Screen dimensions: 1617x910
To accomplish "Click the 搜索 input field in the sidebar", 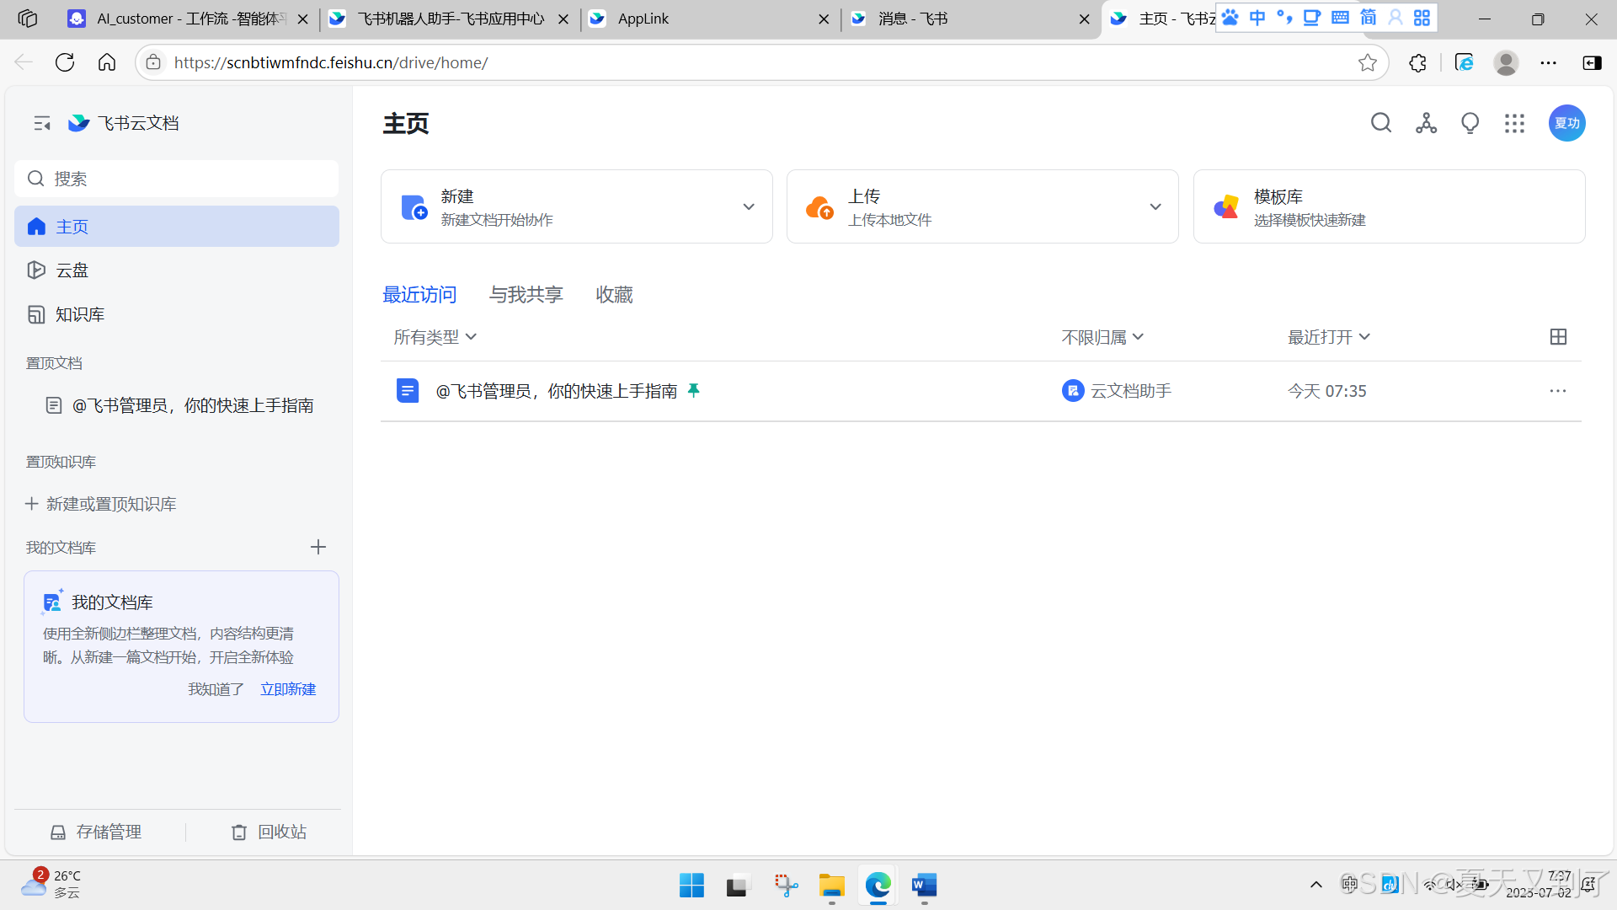I will pyautogui.click(x=177, y=179).
